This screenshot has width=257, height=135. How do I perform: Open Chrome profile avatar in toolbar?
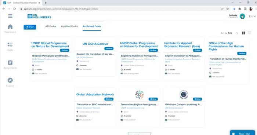(x=251, y=9)
